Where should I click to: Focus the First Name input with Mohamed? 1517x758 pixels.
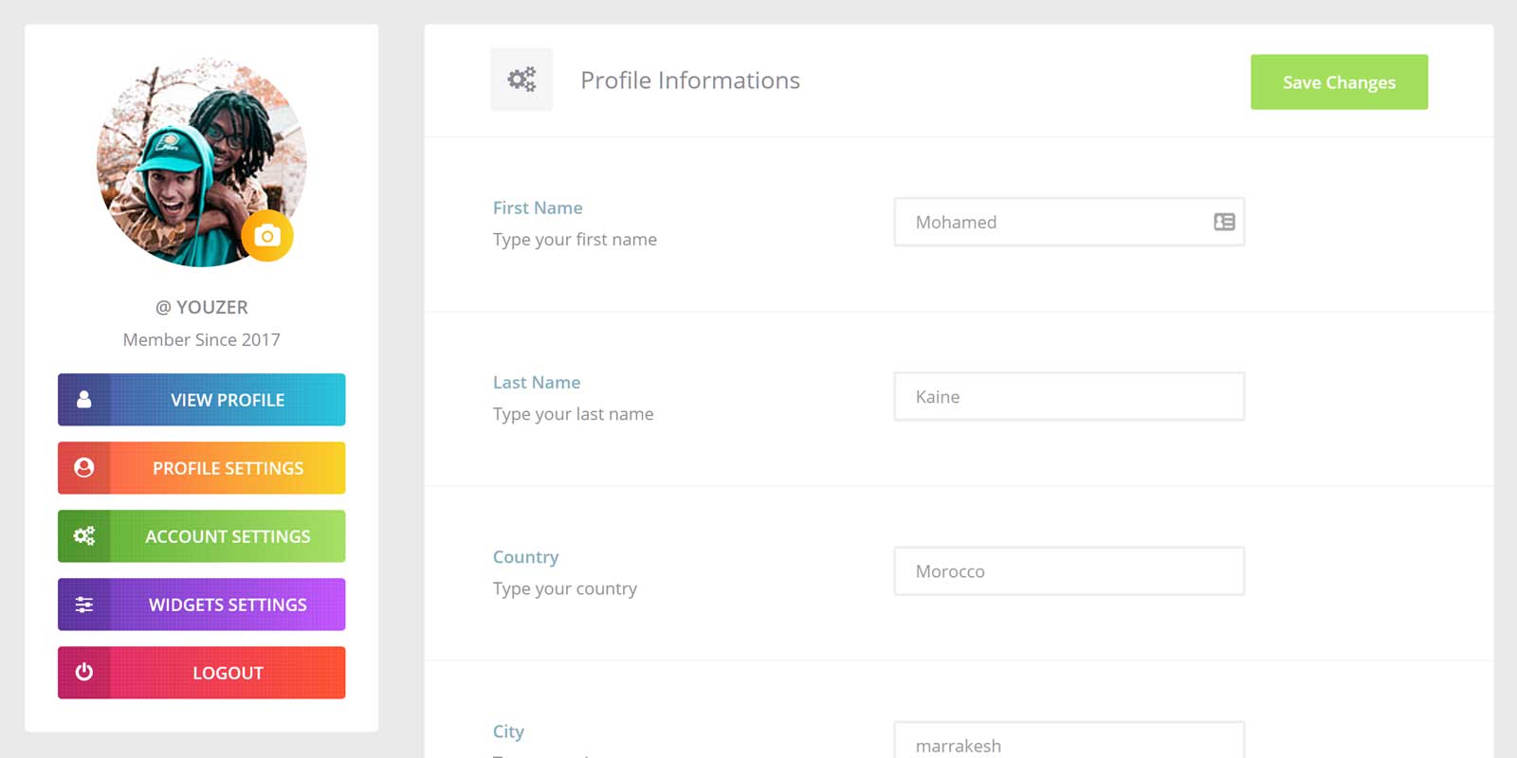1052,222
